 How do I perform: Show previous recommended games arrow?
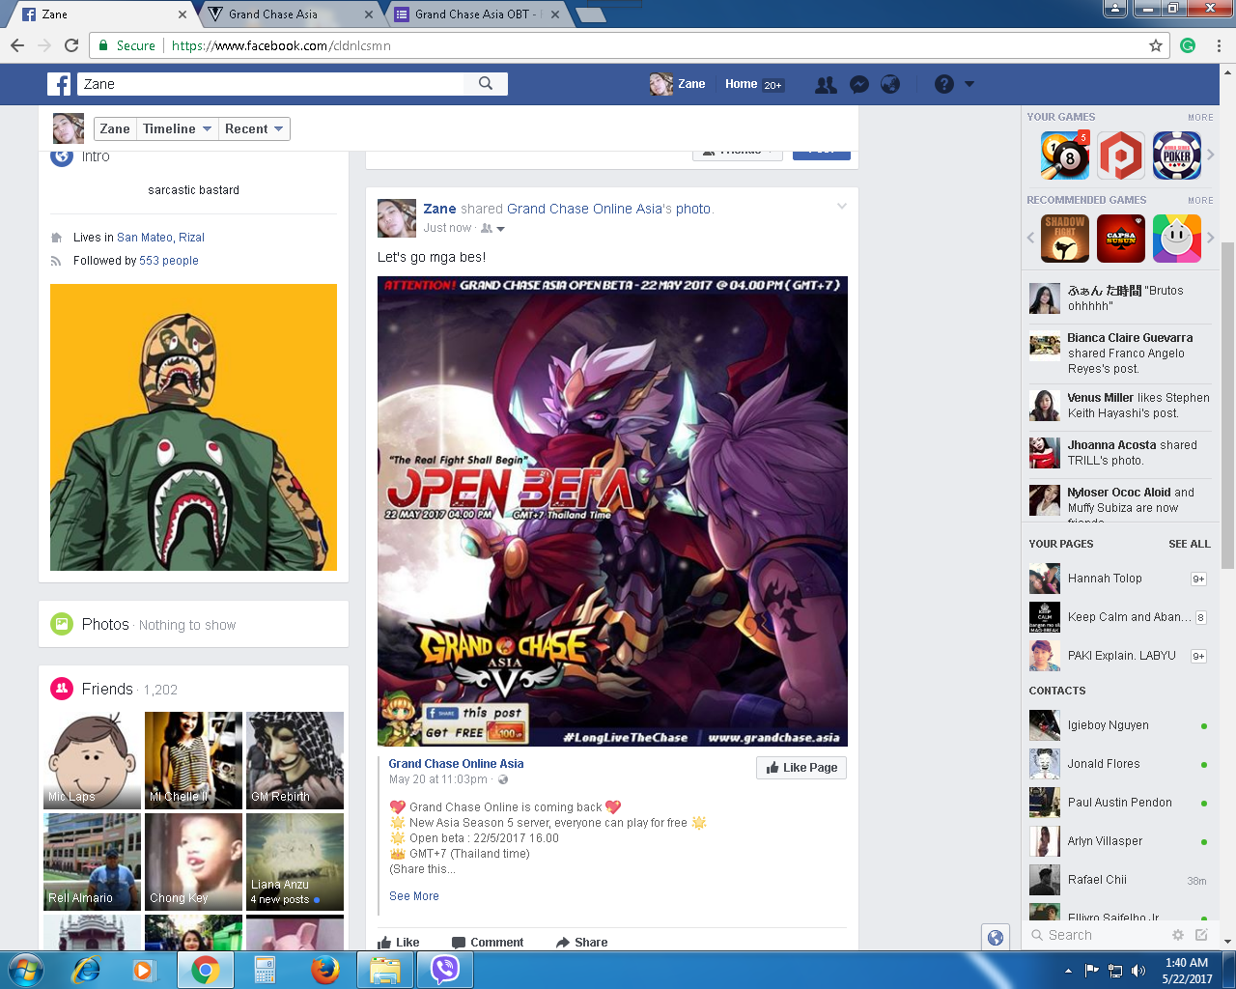coord(1030,238)
